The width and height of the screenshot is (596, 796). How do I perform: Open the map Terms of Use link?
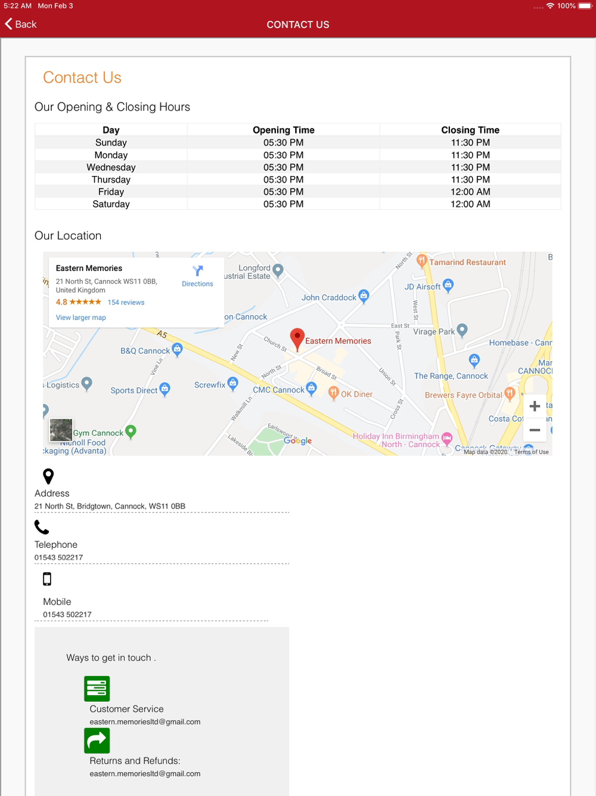click(x=532, y=452)
